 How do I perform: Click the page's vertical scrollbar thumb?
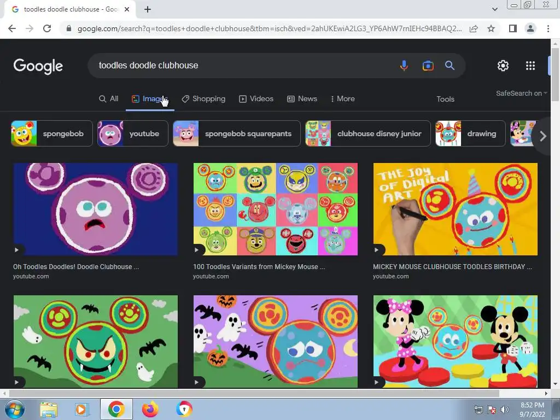pyautogui.click(x=555, y=74)
